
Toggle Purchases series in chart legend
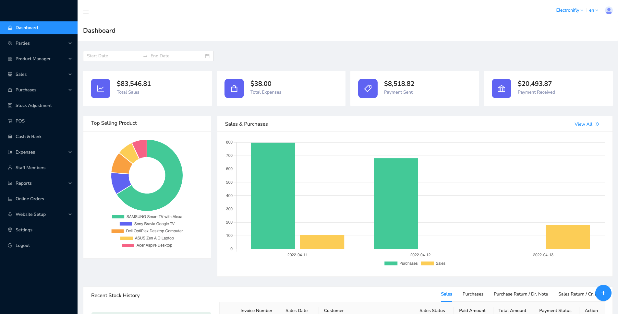401,263
